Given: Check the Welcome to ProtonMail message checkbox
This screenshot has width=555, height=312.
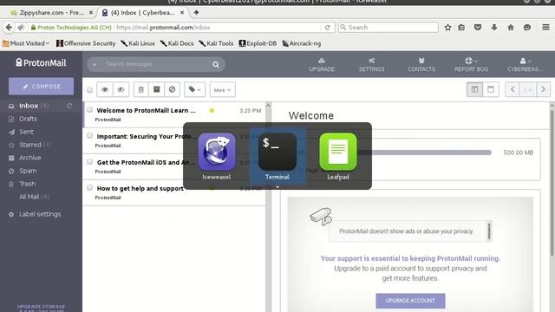Looking at the screenshot, I should tap(89, 110).
